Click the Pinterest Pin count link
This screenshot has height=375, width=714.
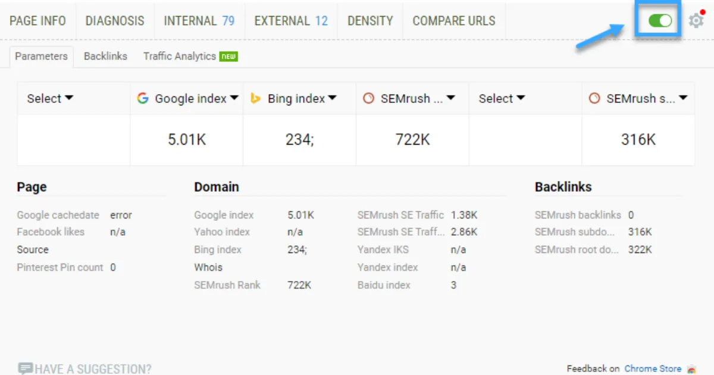60,267
